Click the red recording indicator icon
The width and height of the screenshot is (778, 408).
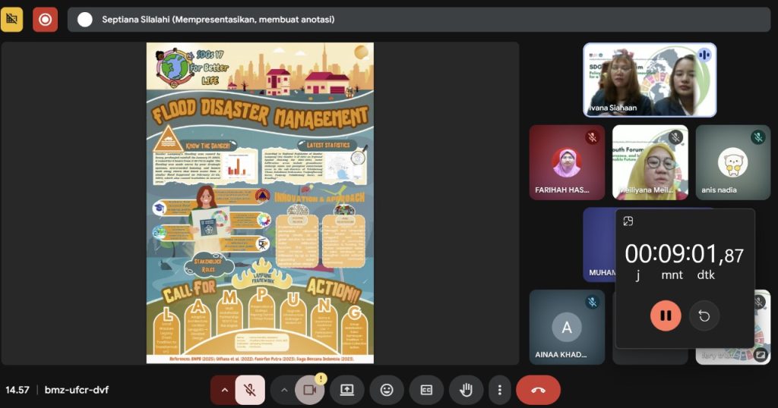click(45, 19)
